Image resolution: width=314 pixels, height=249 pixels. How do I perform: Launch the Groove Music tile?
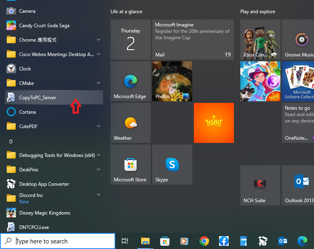(298, 40)
